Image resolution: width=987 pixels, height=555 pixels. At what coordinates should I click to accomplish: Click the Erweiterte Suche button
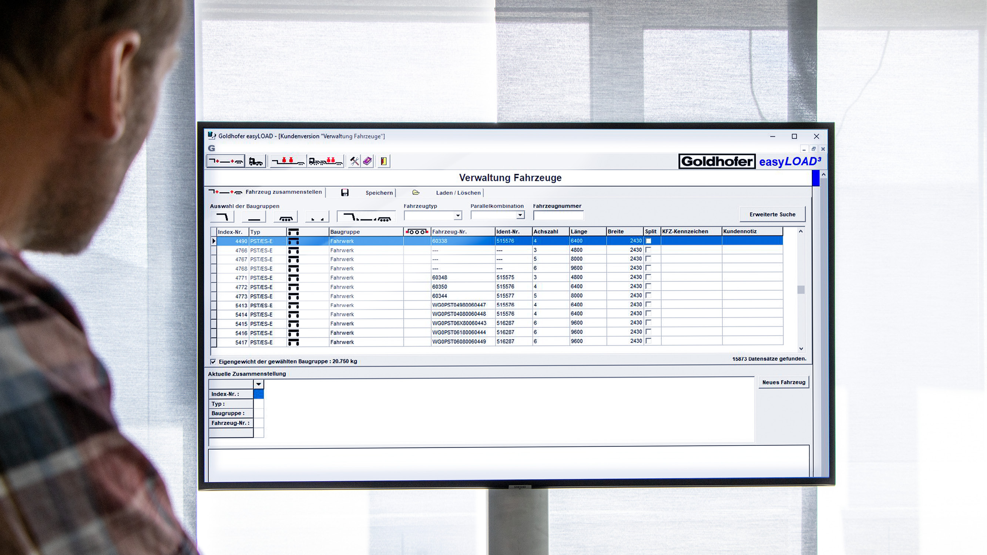tap(772, 215)
